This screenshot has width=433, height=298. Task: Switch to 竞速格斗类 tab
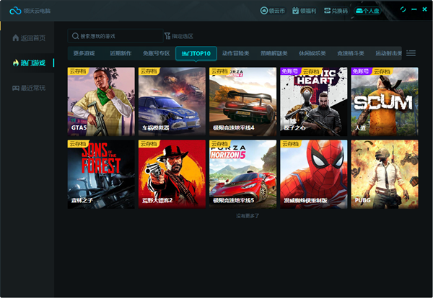(351, 53)
